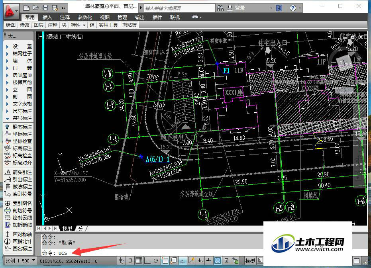Collapse the 符号标注 menu group
Image resolution: width=371 pixels, height=268 pixels.
coord(19,118)
